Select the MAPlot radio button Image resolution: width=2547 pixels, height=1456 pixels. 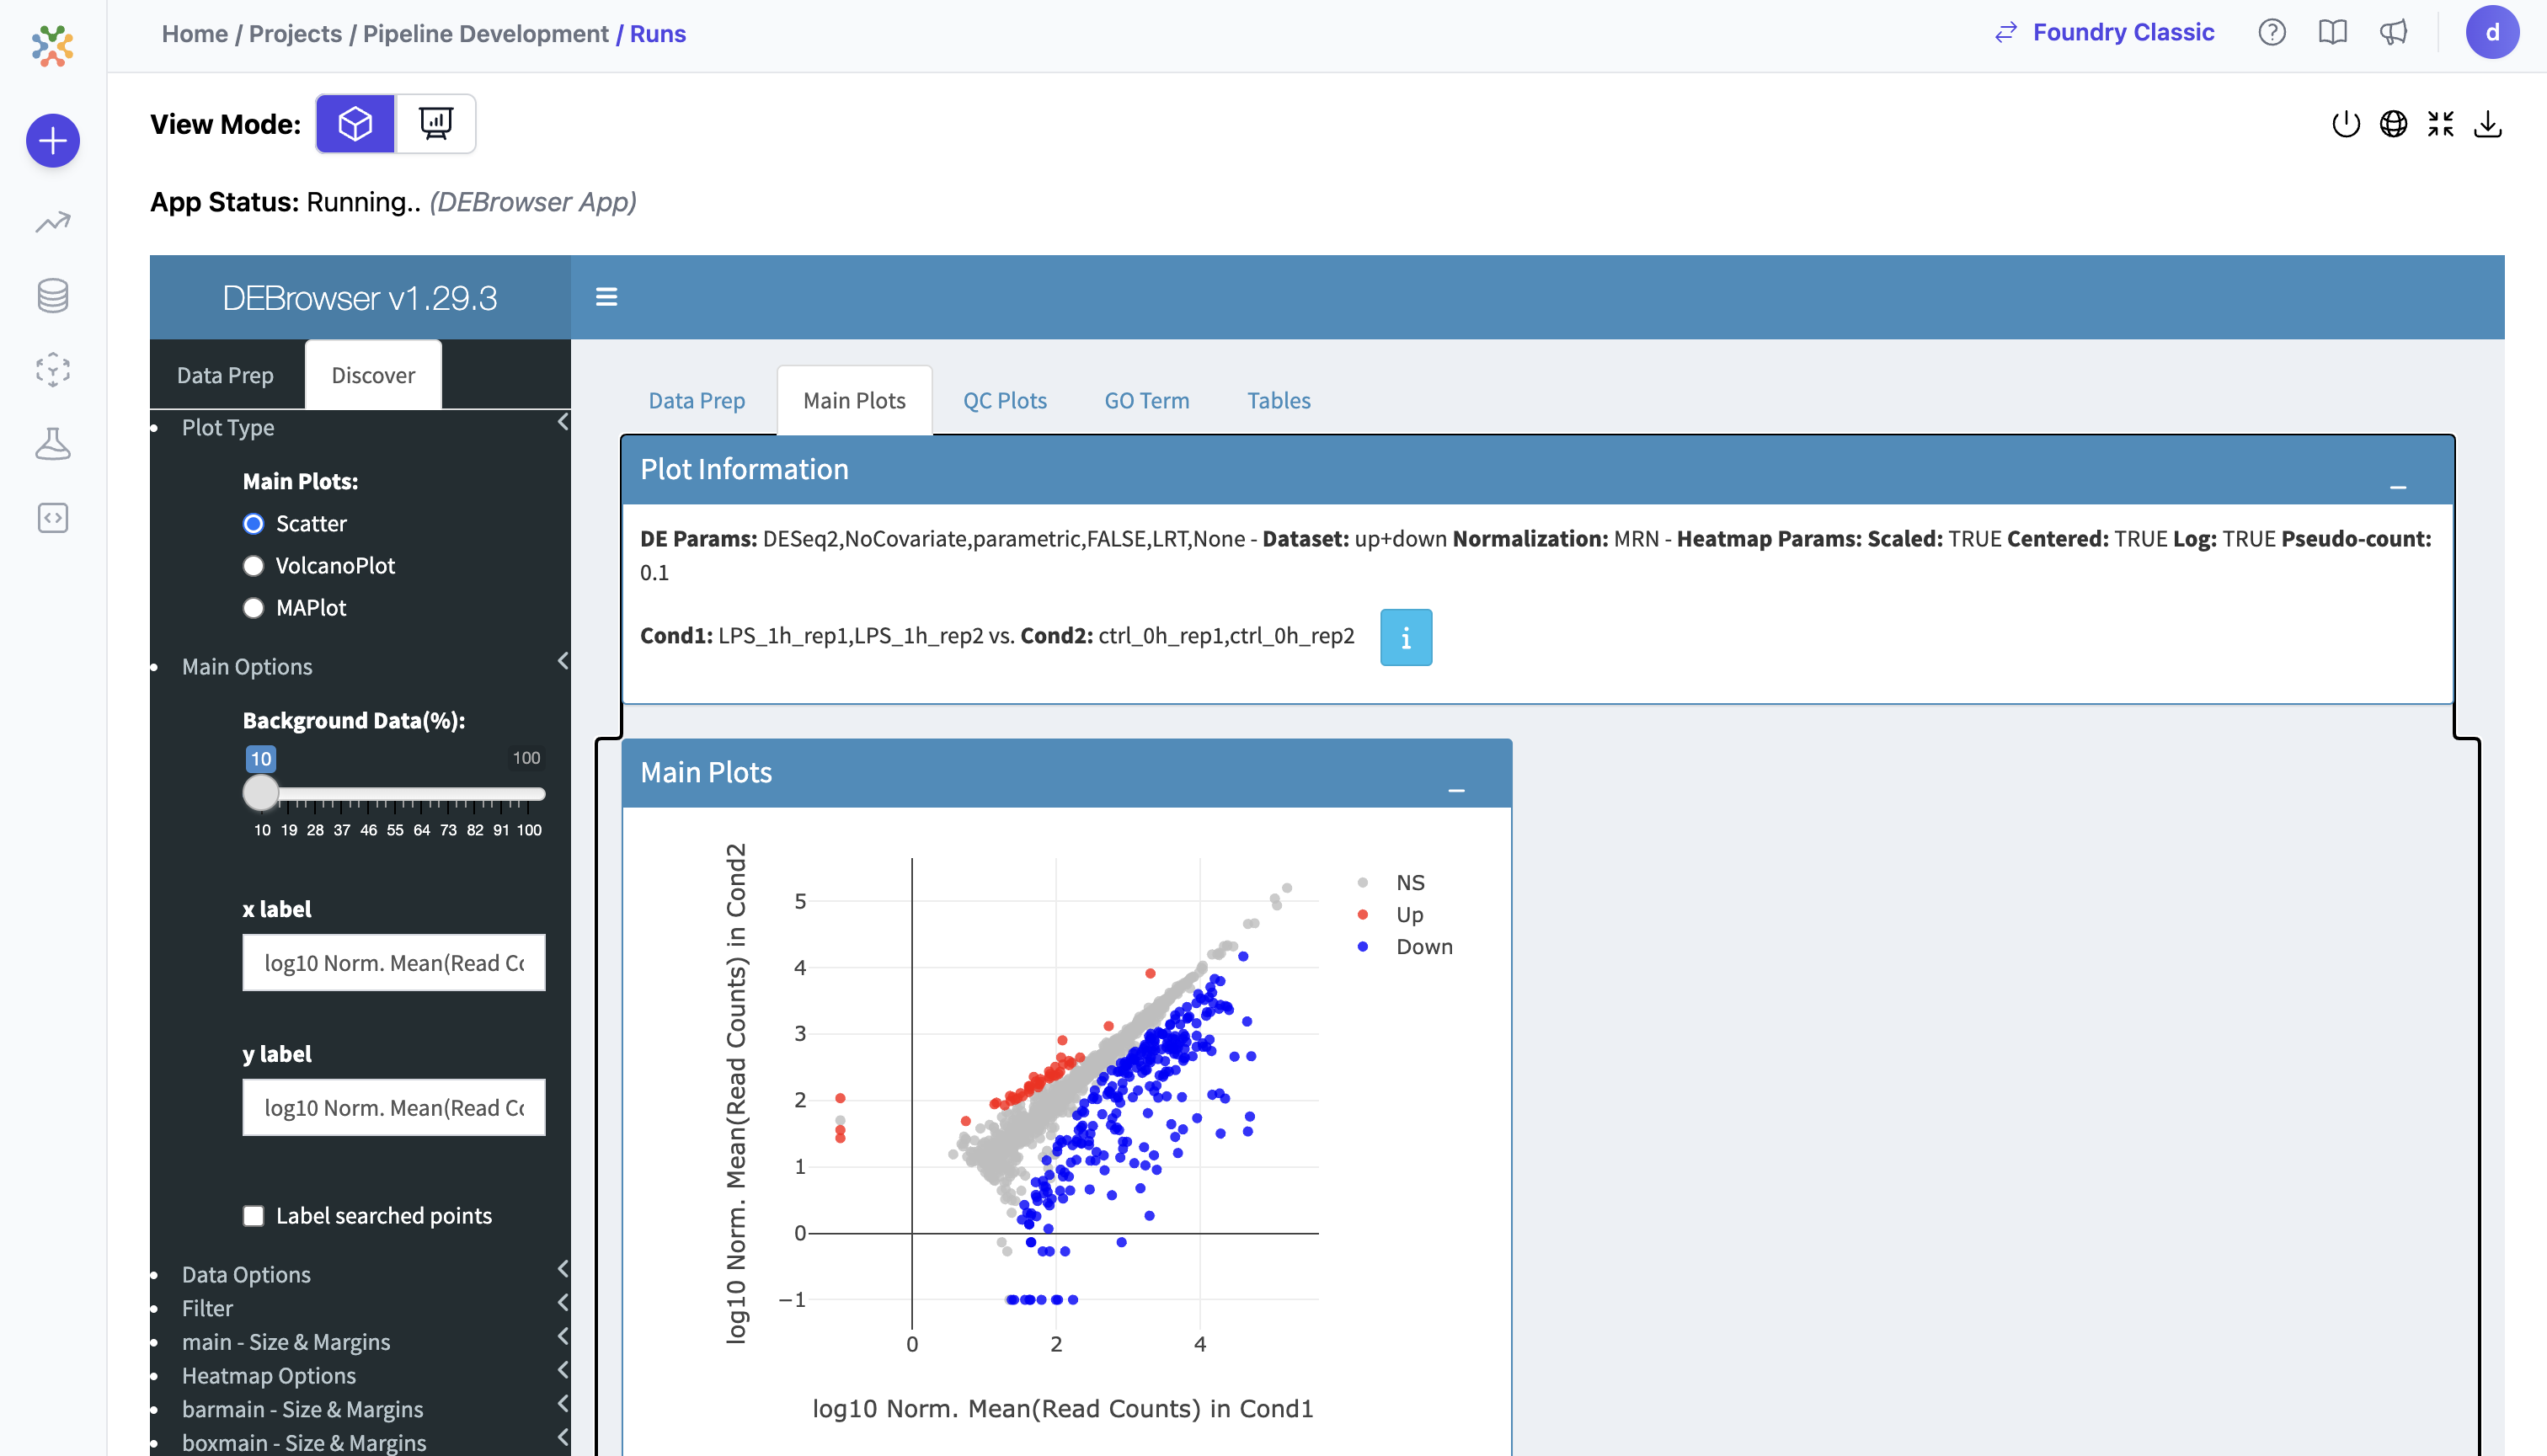click(x=254, y=608)
